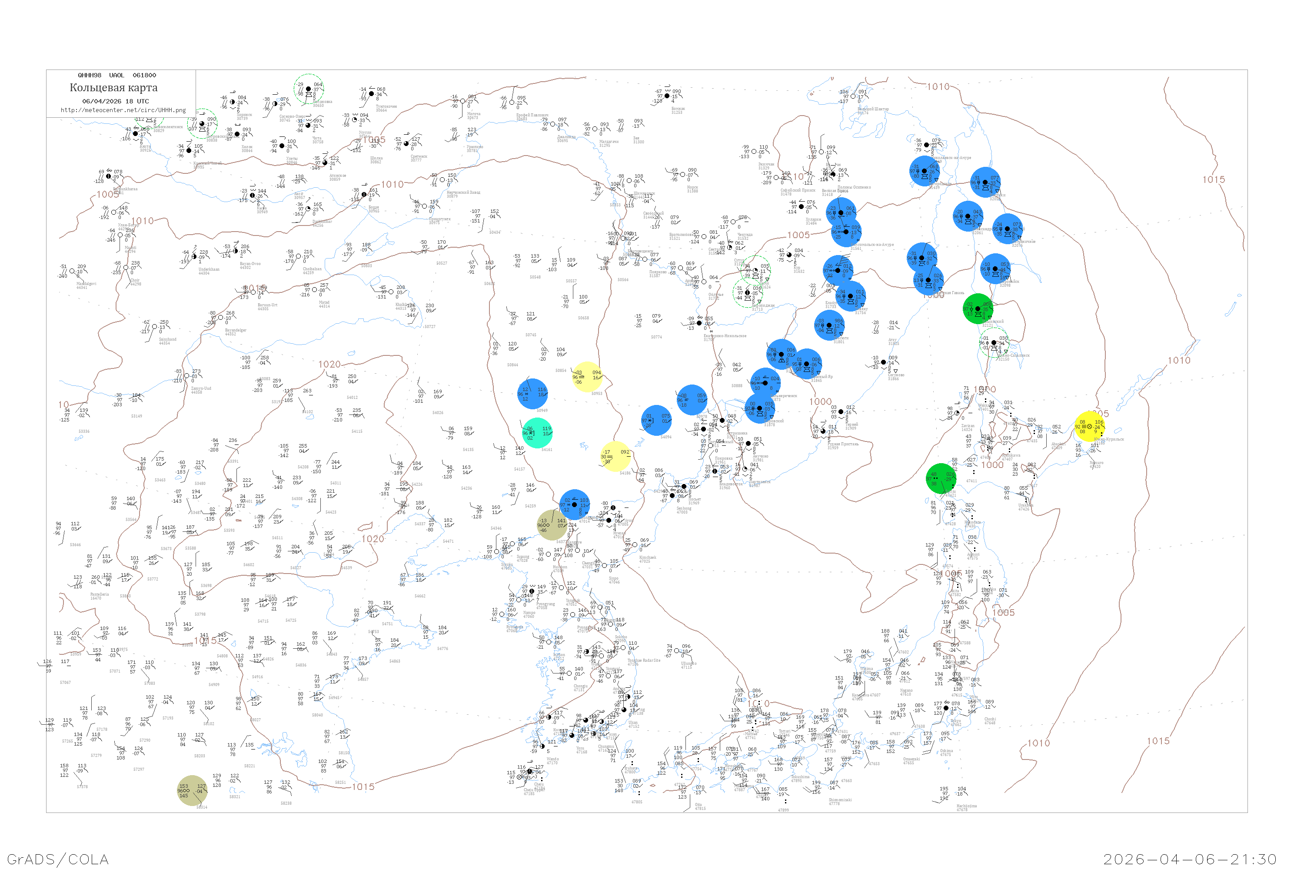Select blue station circle at Комсомольск-на-Амуре

tap(846, 232)
